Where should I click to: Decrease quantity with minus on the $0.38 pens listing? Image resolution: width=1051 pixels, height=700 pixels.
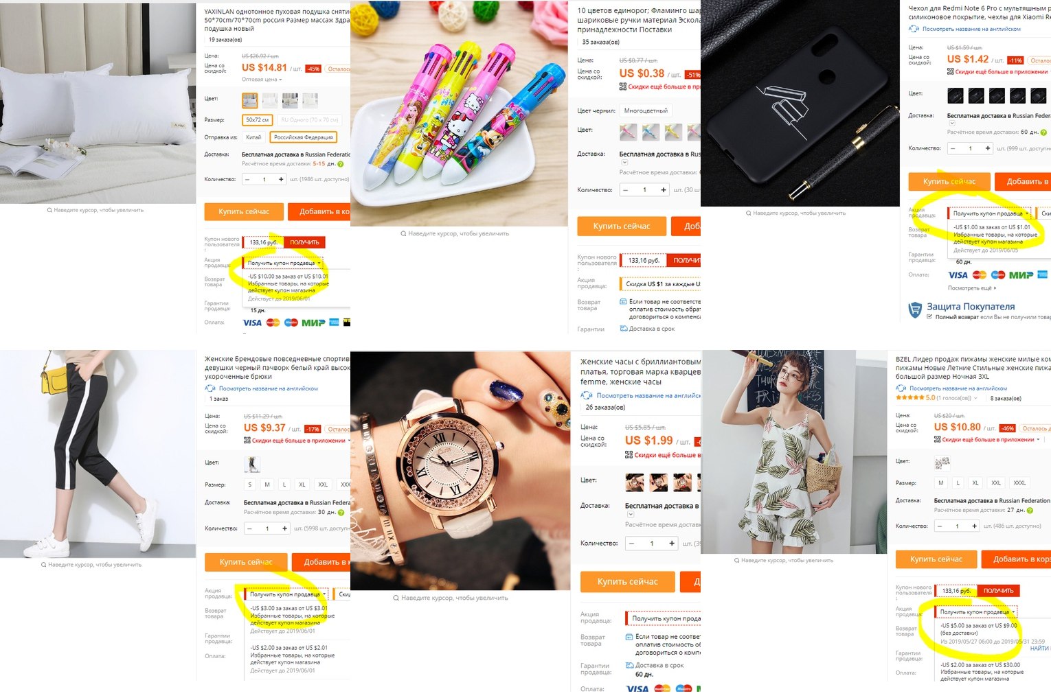(626, 189)
